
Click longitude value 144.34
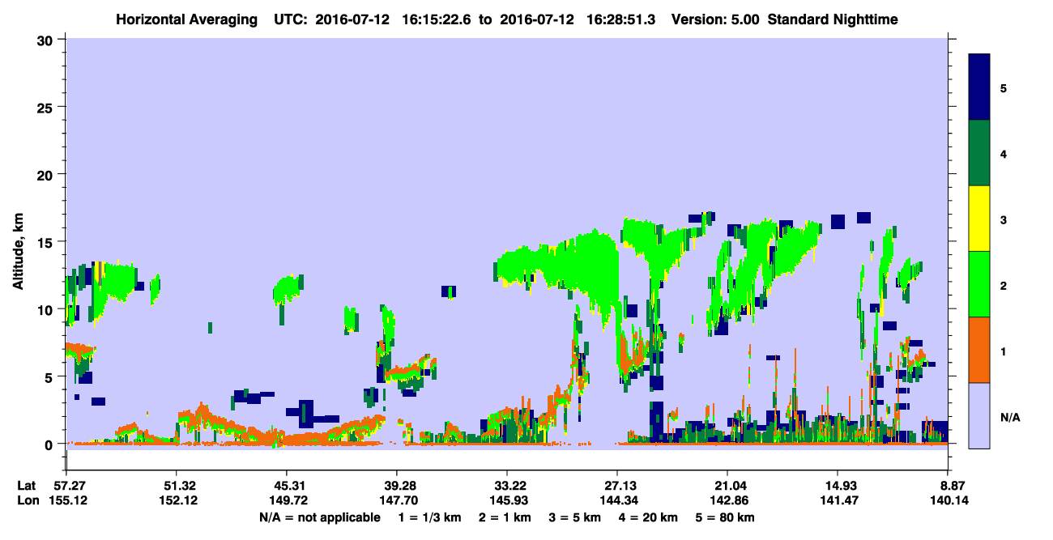tap(617, 501)
